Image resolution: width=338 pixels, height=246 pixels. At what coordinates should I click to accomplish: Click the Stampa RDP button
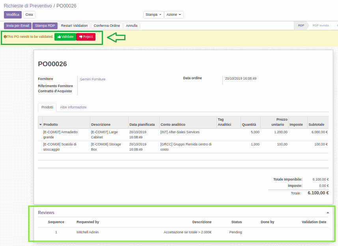click(x=45, y=25)
